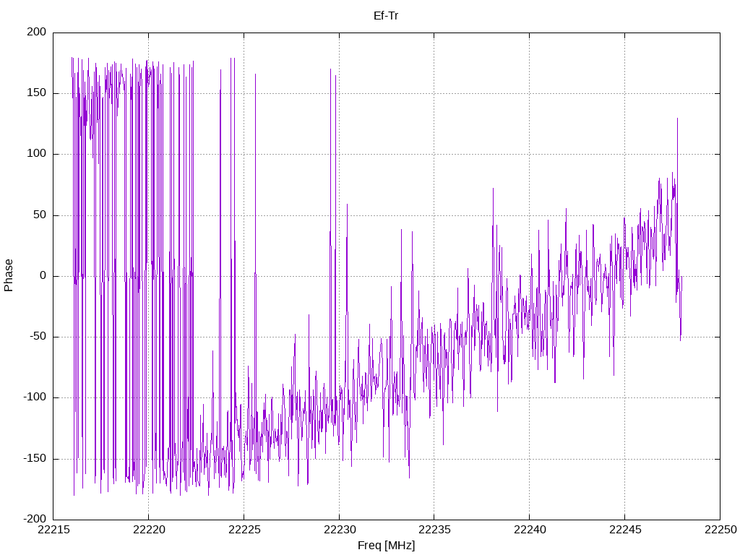This screenshot has width=740, height=555.
Task: Click y-axis tick label 0
Action: point(43,275)
